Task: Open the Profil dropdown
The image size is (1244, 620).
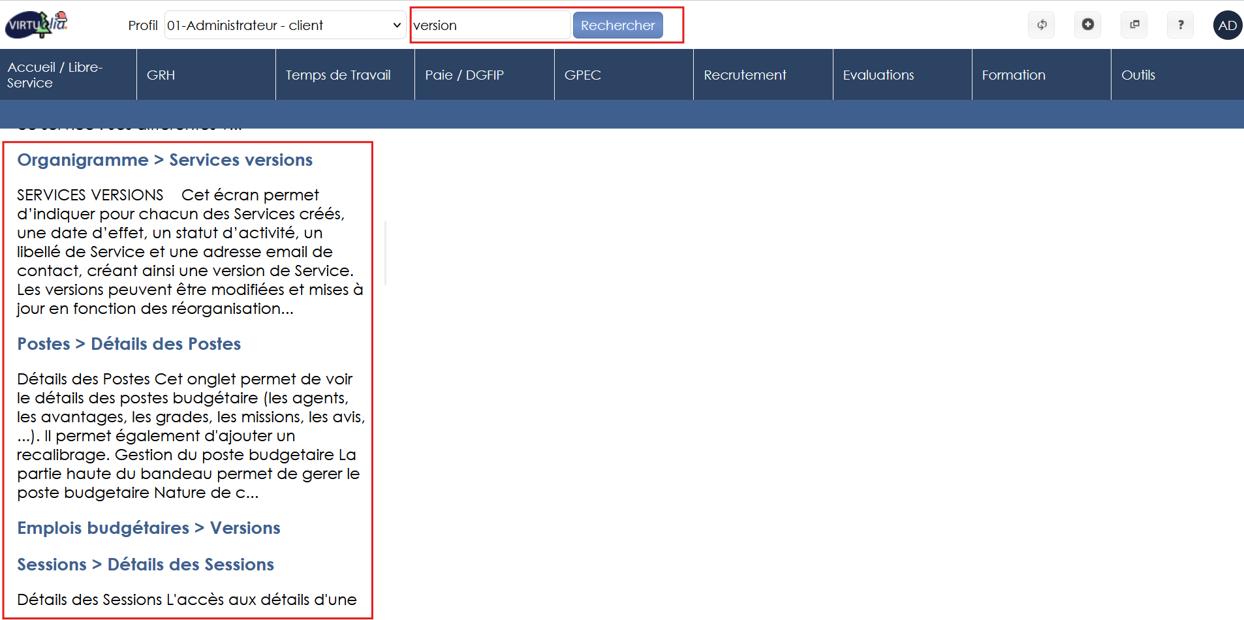Action: (285, 25)
